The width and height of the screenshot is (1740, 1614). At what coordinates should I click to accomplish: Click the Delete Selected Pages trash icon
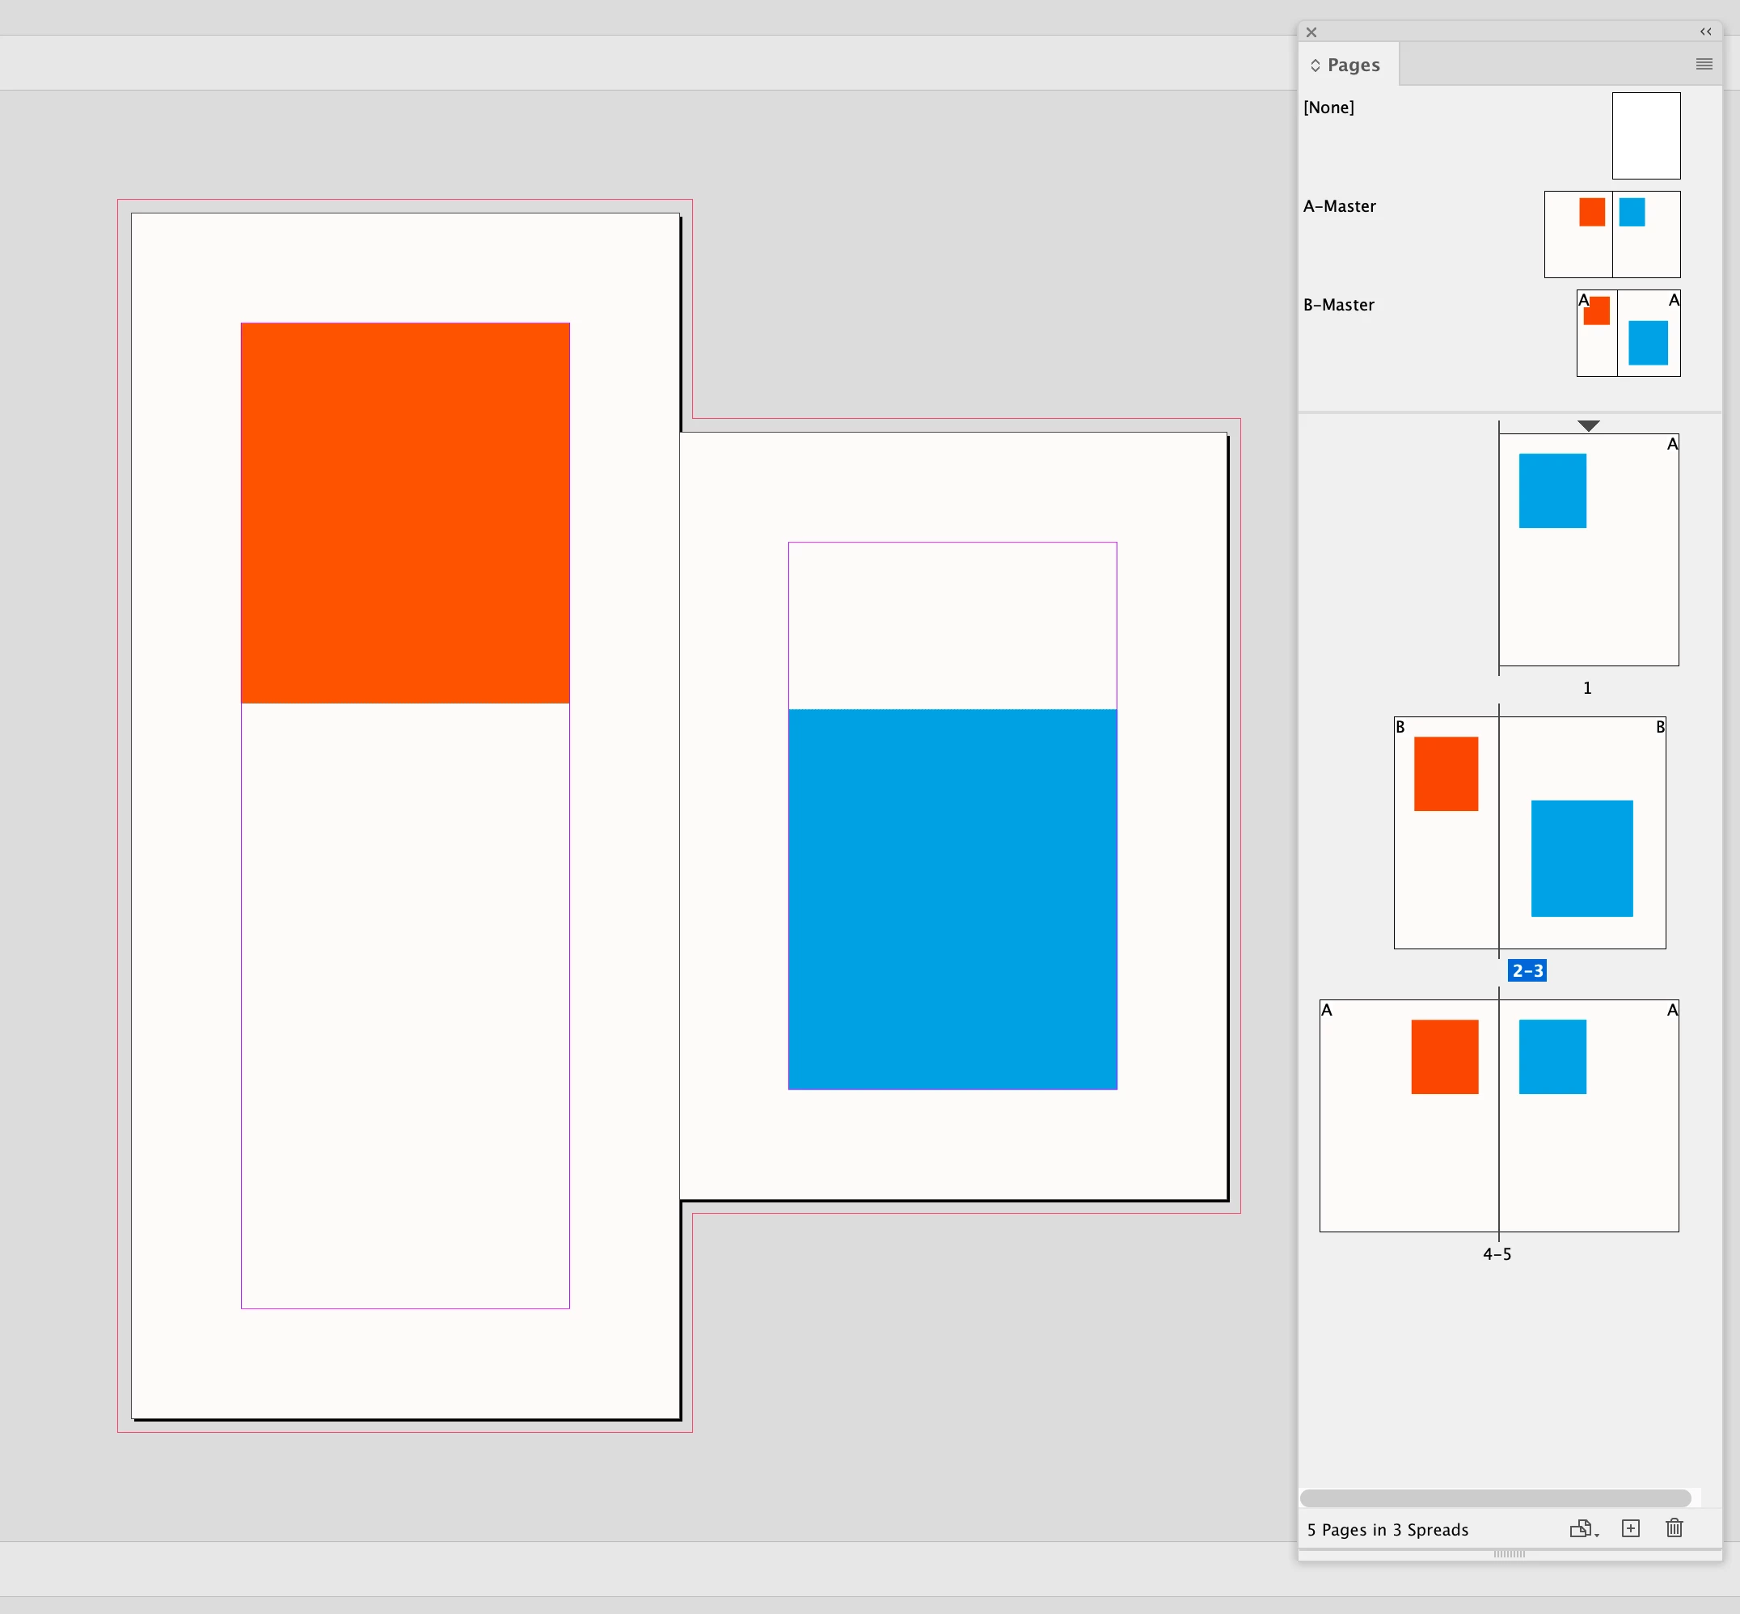1674,1527
